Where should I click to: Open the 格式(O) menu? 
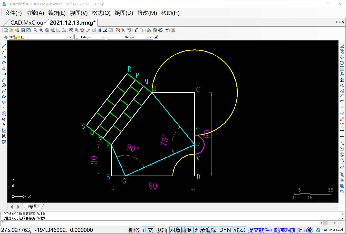(101, 13)
